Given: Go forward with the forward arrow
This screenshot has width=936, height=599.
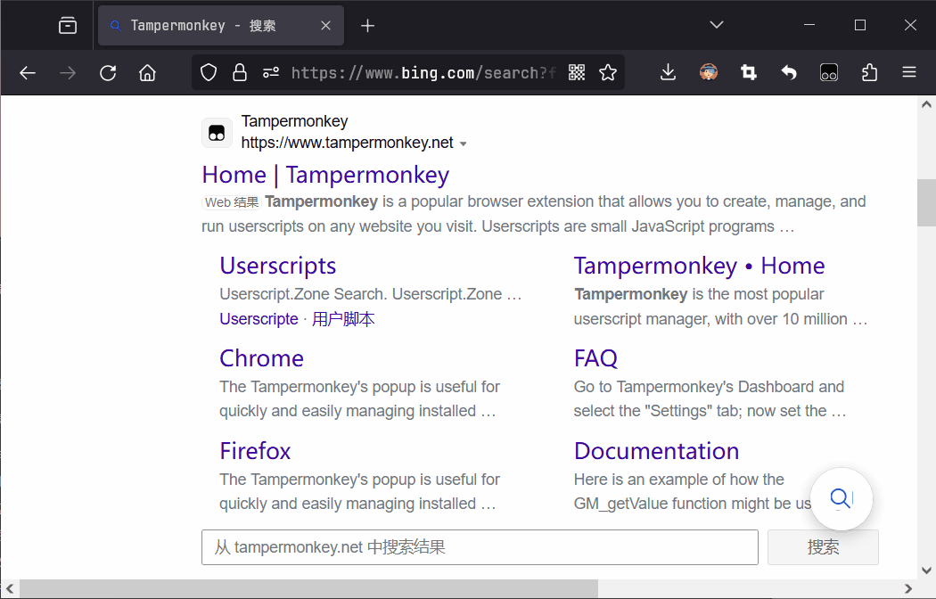Looking at the screenshot, I should point(68,73).
